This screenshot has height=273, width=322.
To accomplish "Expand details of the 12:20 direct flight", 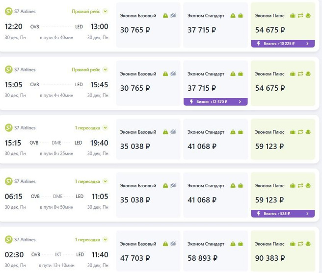I will click(105, 11).
